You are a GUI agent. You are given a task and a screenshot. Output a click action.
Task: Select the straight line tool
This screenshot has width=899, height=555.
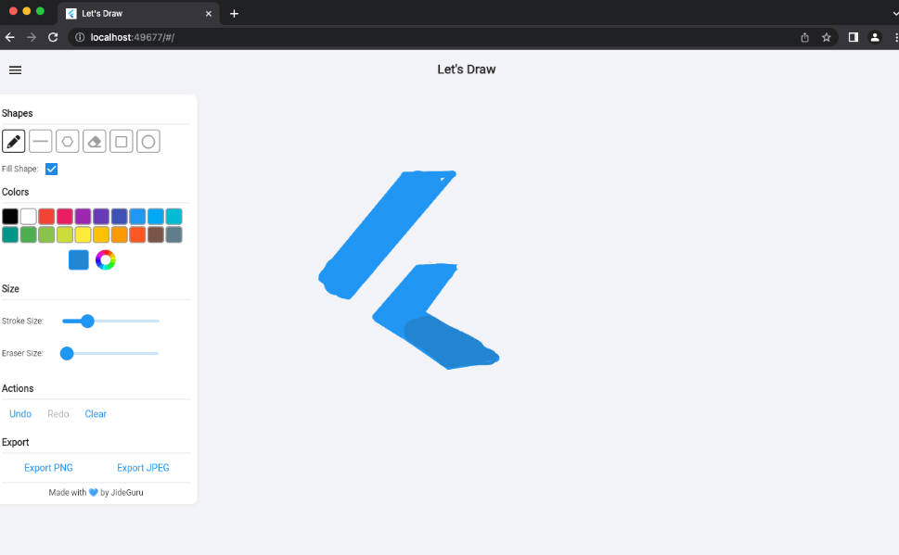(41, 141)
